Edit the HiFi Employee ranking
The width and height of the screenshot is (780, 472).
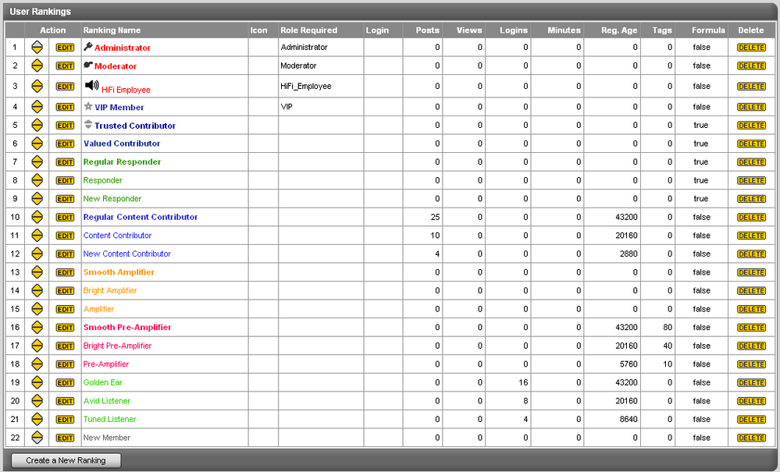click(x=65, y=87)
